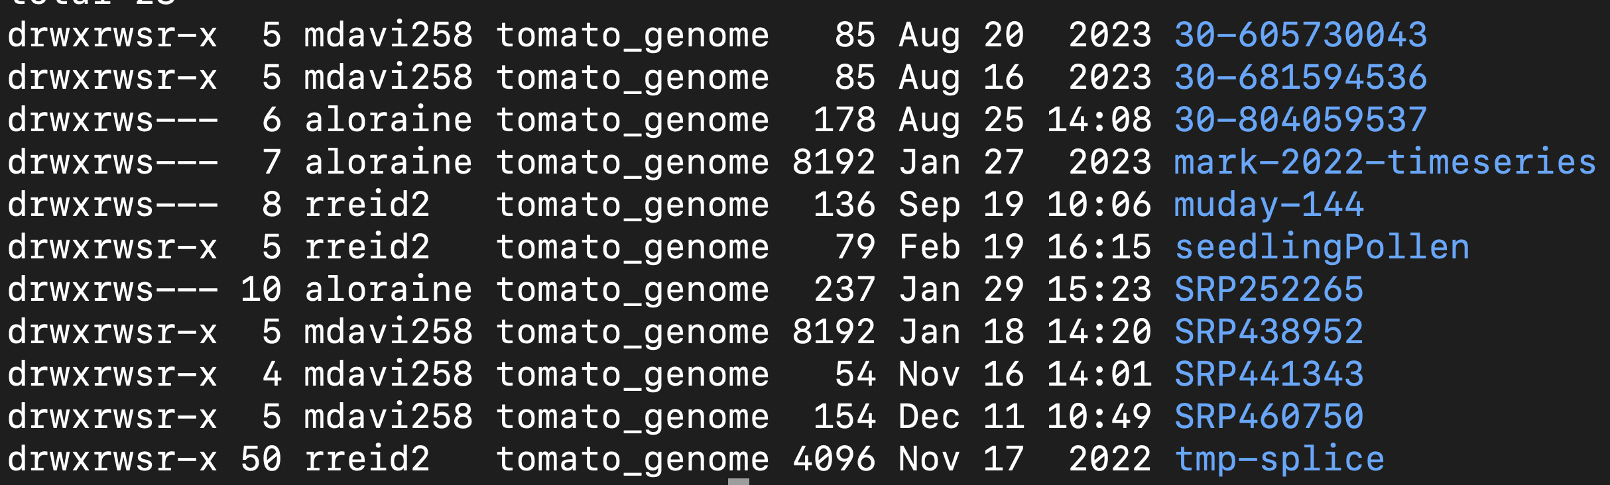Click the year 2022 on tmp-splice row

pos(1109,459)
